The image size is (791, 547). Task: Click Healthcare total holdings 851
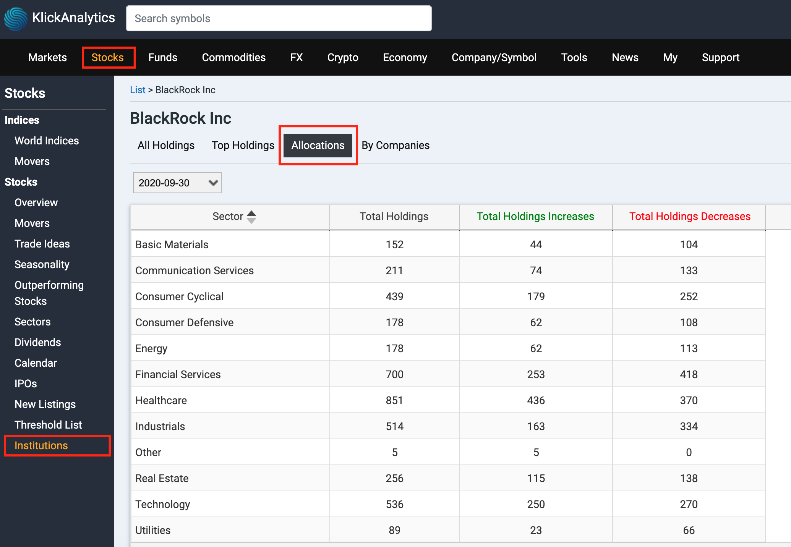click(x=394, y=400)
